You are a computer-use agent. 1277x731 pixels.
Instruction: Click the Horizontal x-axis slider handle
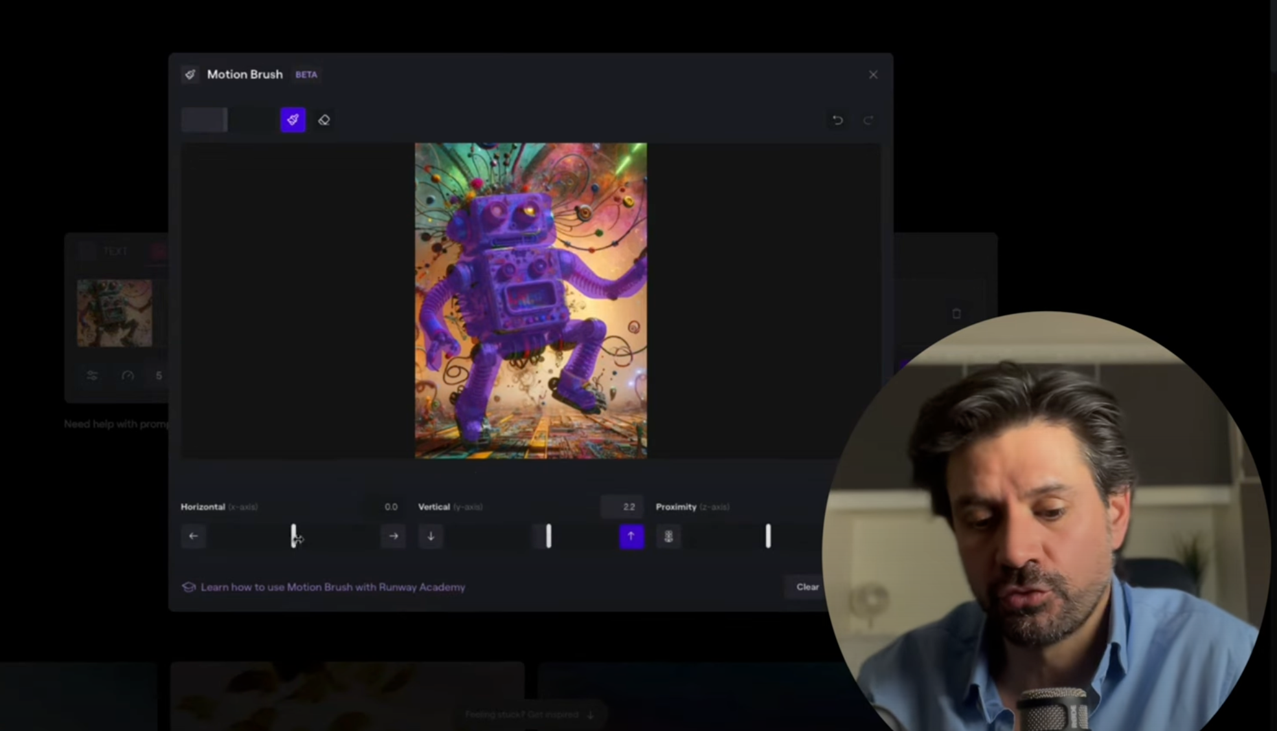[293, 536]
